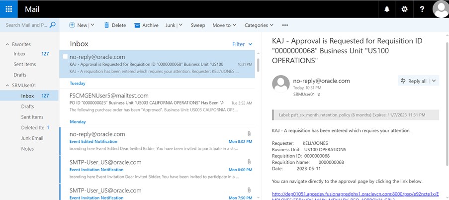Viewport: 449px width, 200px height.
Task: Click the Archive button label
Action: [x=150, y=25]
